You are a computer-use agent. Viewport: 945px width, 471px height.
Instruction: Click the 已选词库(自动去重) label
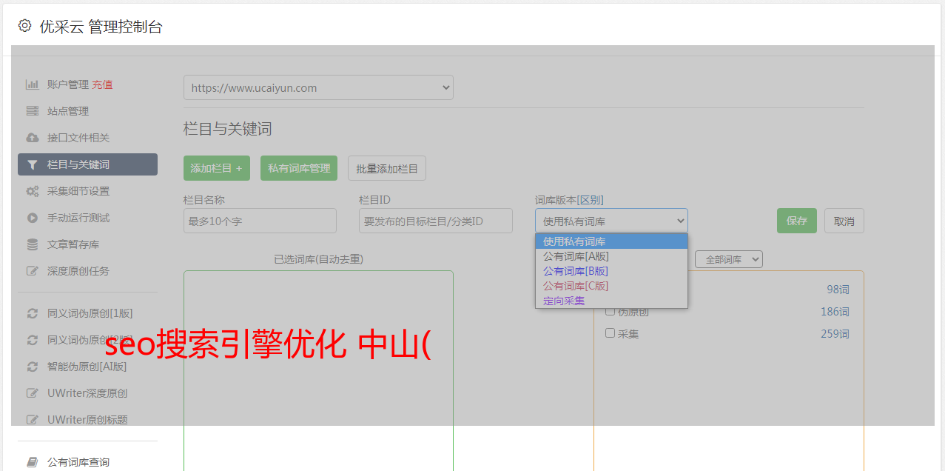(318, 259)
